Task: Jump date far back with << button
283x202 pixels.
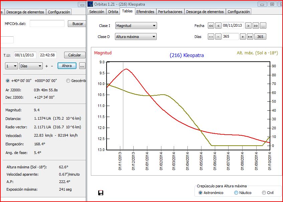Action: point(211,26)
